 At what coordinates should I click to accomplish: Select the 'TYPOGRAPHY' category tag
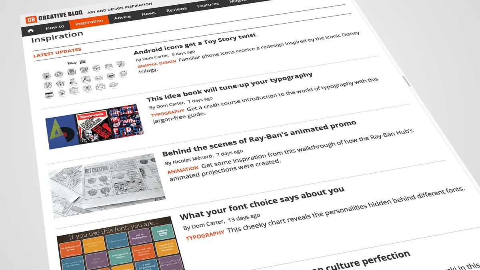point(167,112)
